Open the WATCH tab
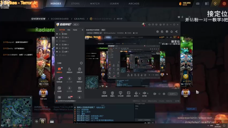 tap(95, 3)
